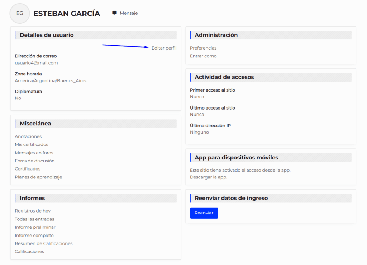Open the Editar perfil link
The width and height of the screenshot is (367, 265).
click(x=164, y=48)
